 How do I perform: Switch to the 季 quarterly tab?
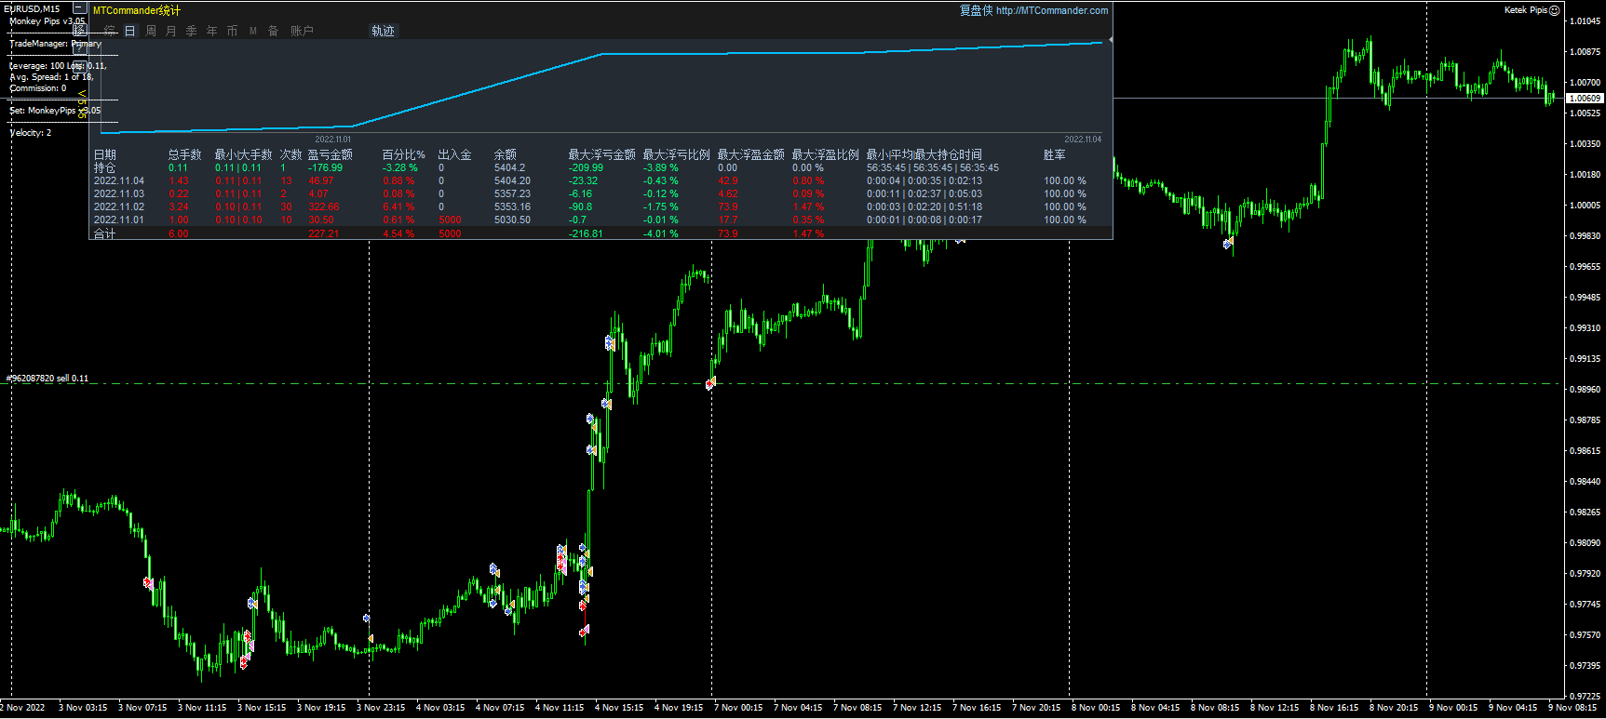pos(192,31)
